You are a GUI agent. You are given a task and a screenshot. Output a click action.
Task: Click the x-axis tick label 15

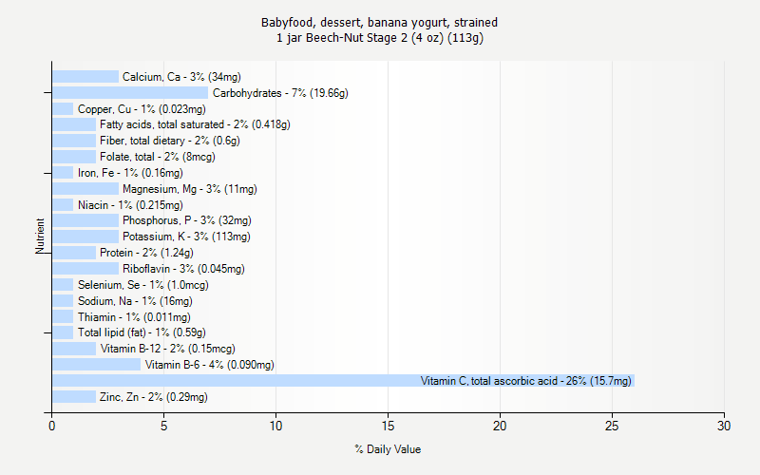pos(388,427)
